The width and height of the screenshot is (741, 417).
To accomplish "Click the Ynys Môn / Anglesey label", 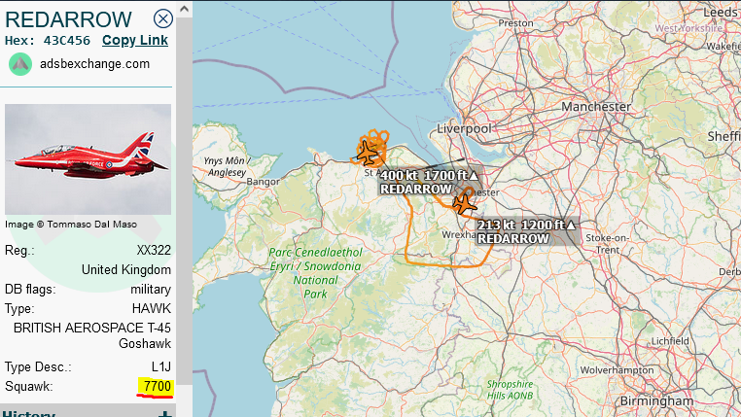I will [227, 167].
